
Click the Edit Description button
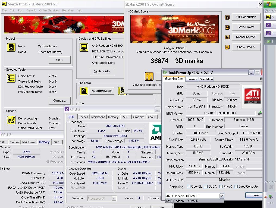(x=246, y=17)
